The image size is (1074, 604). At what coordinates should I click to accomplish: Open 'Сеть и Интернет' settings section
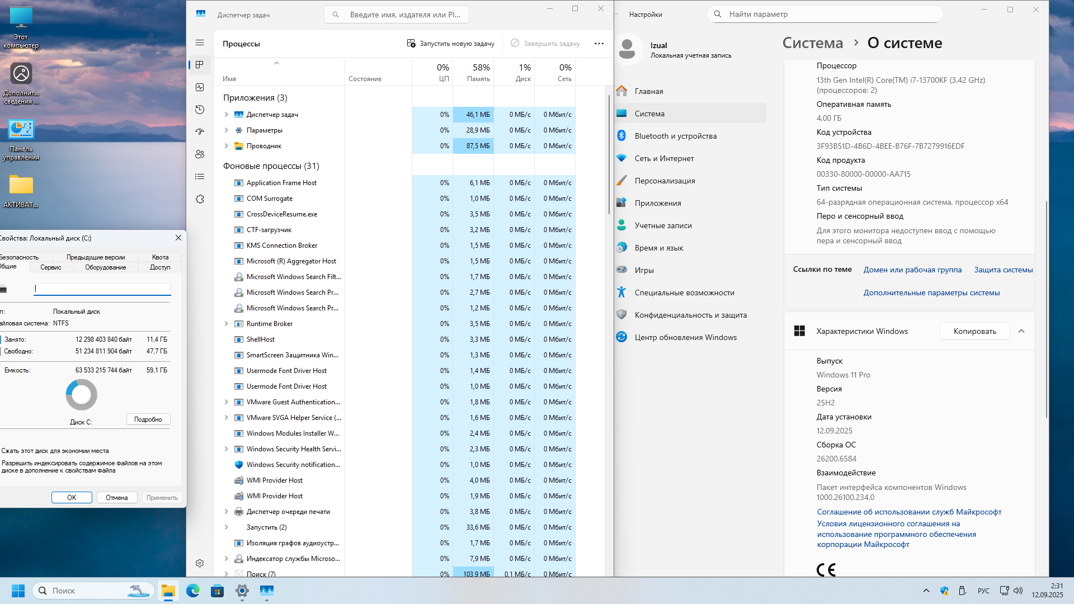(x=691, y=158)
